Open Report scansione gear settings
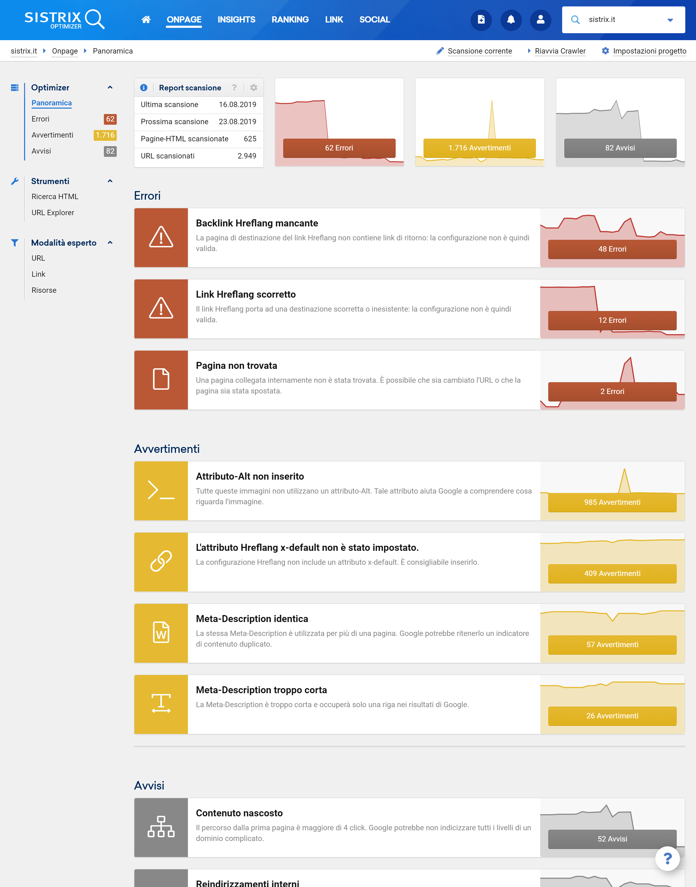Viewport: 696px width, 887px height. [x=254, y=88]
